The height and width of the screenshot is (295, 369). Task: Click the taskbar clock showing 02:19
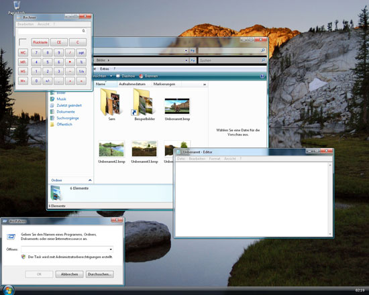[x=360, y=290]
